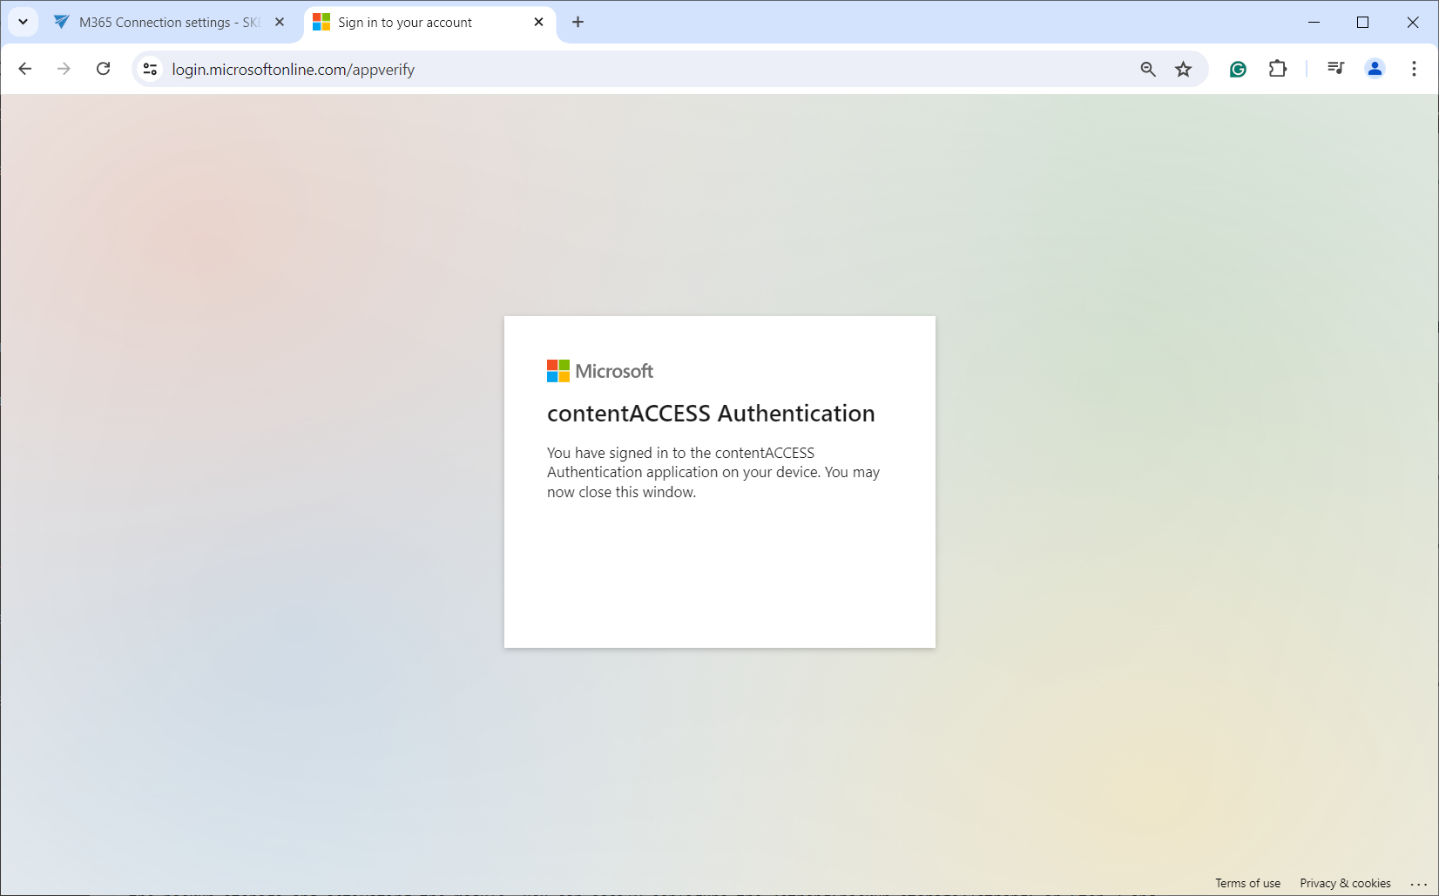Click the zoom magnifier icon
Image resolution: width=1439 pixels, height=896 pixels.
[x=1147, y=69]
